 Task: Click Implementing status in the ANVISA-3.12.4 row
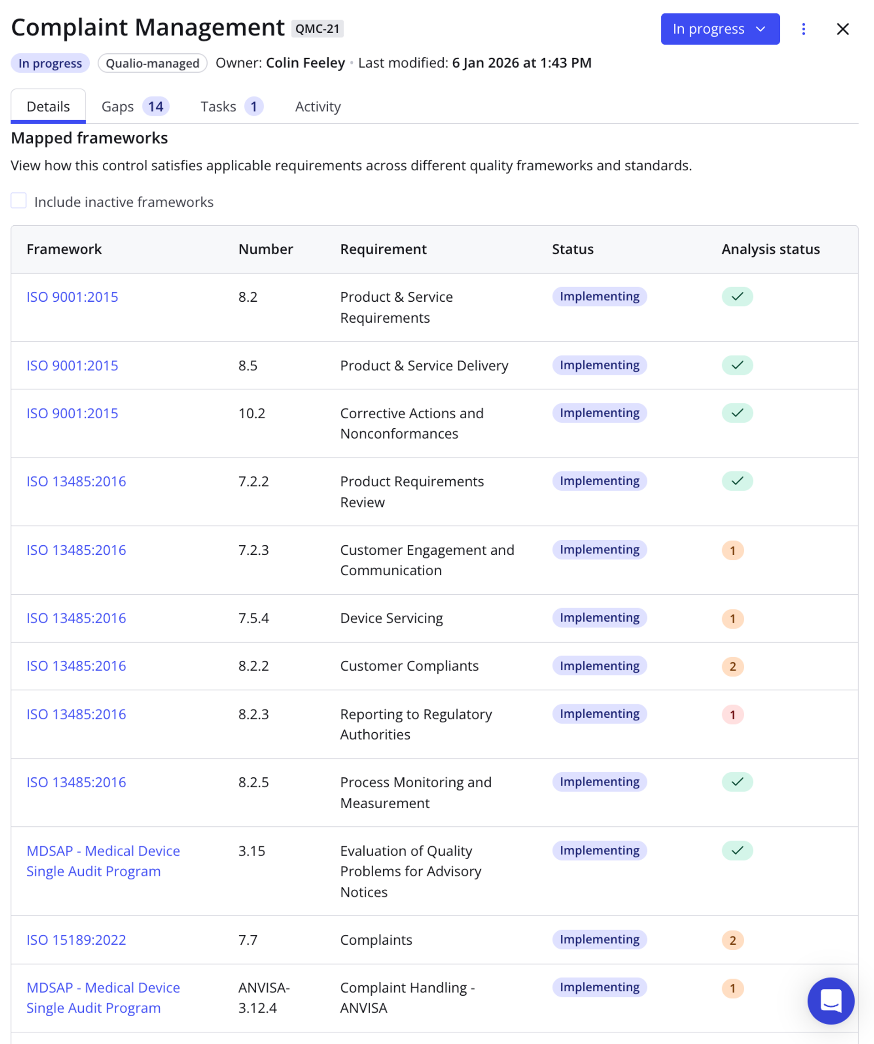coord(599,987)
